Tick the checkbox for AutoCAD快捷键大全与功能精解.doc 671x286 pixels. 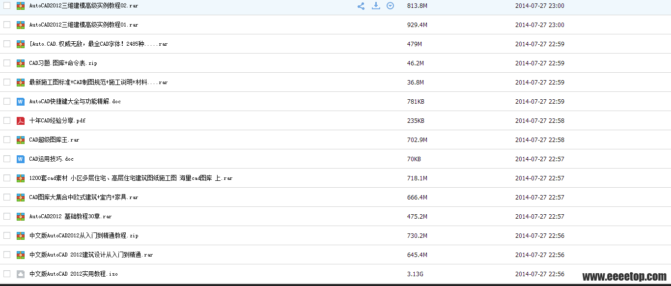[x=7, y=101]
